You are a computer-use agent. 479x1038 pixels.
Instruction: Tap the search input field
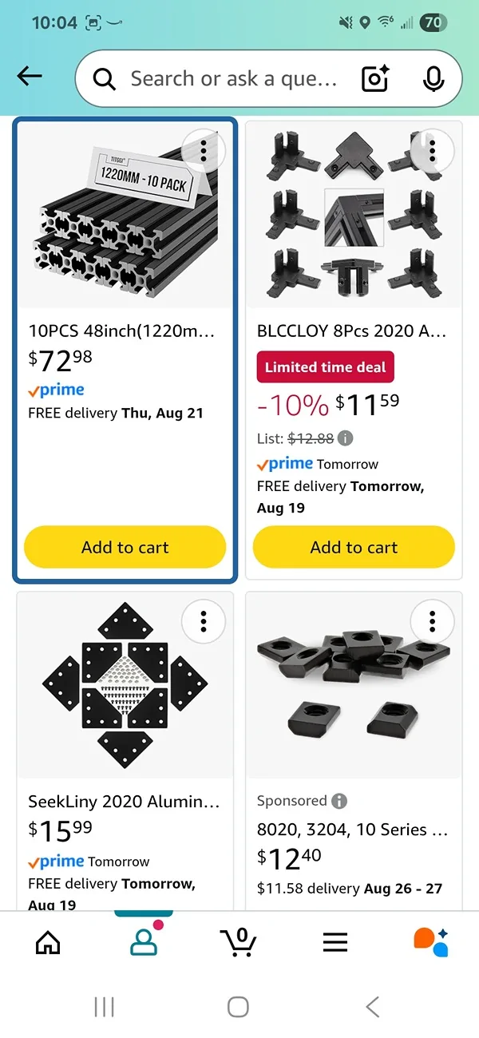click(232, 78)
